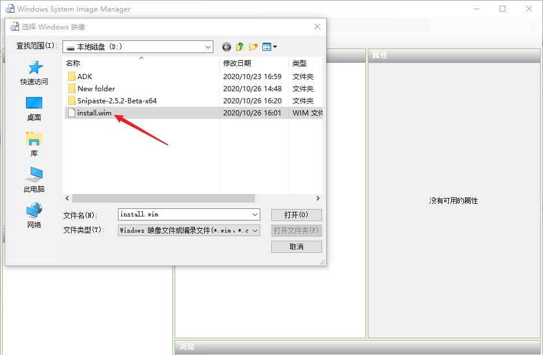
Task: Select the install.wim file
Action: point(95,113)
